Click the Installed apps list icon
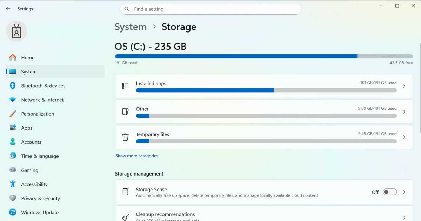 click(x=125, y=86)
